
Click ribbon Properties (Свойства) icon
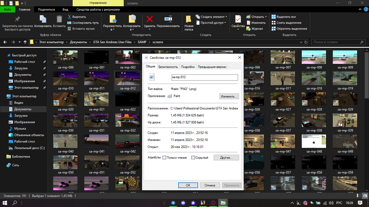pos(238,23)
